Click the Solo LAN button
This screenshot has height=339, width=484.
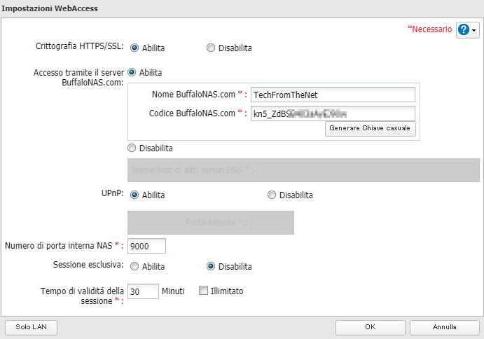pos(31,326)
